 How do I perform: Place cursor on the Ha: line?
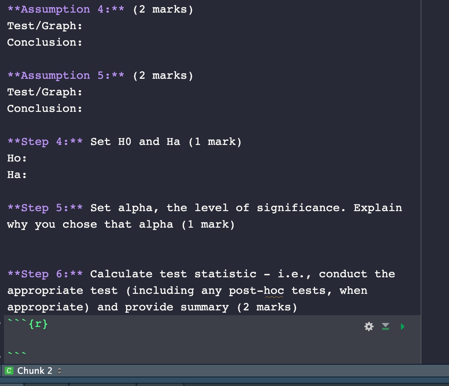(x=16, y=174)
